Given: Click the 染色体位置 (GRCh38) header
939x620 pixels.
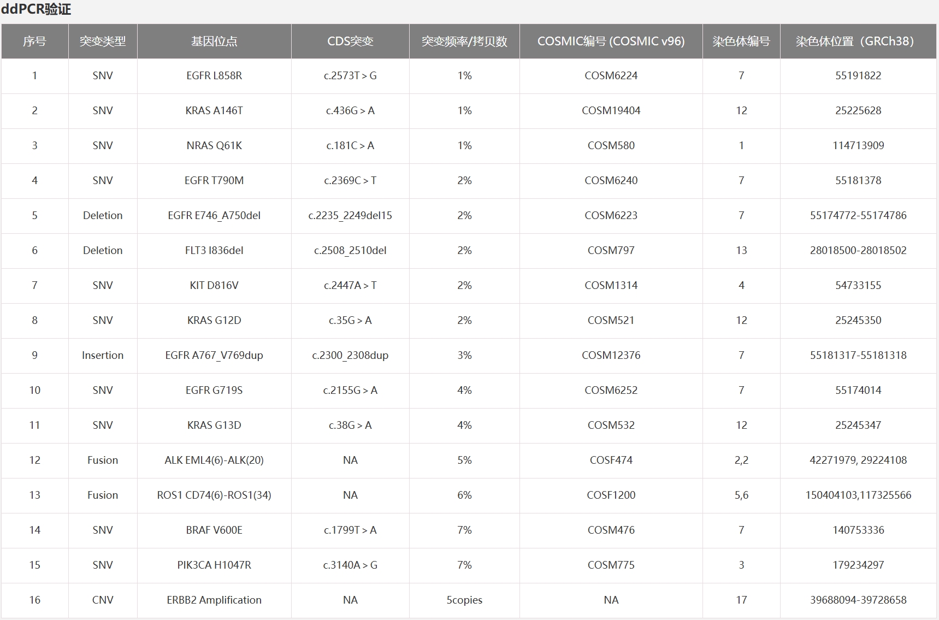Looking at the screenshot, I should coord(858,41).
